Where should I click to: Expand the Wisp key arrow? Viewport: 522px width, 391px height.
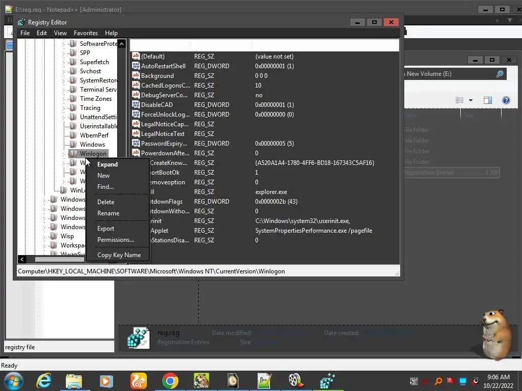44,236
